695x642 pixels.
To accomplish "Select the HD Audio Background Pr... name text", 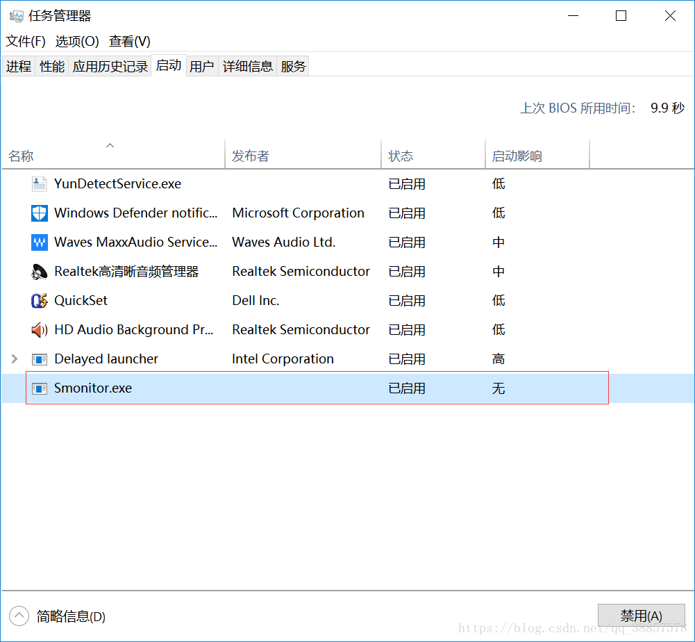I will (134, 329).
